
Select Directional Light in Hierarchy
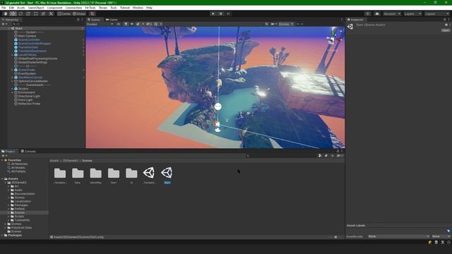[x=29, y=96]
